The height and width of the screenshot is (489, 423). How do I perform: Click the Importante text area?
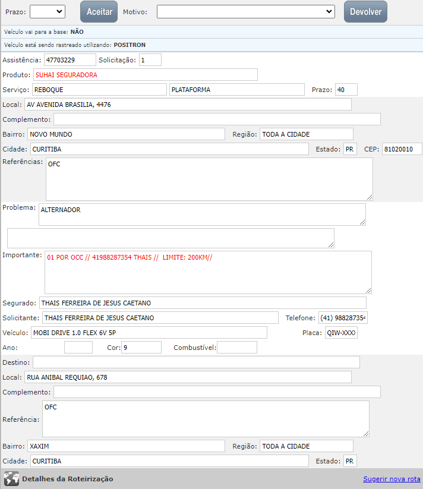(208, 272)
